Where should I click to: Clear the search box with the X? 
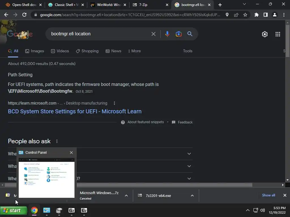(x=153, y=34)
